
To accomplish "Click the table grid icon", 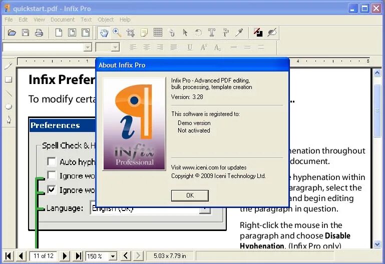I will click(158, 32).
